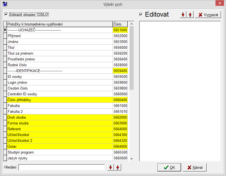Click the search up arrow beside Hledání
This screenshot has width=226, height=176.
point(118,167)
